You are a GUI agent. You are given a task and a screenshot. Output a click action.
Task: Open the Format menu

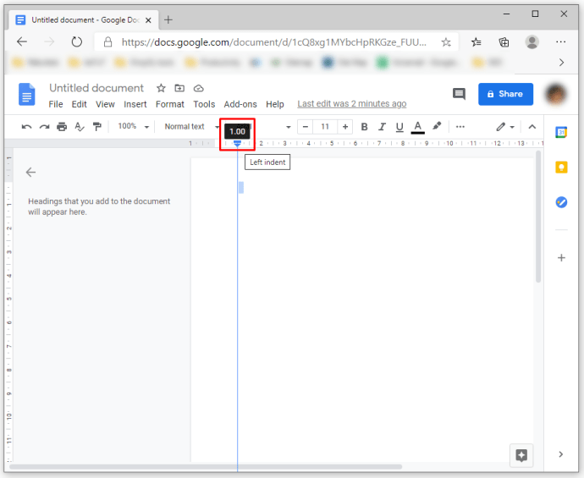(170, 104)
